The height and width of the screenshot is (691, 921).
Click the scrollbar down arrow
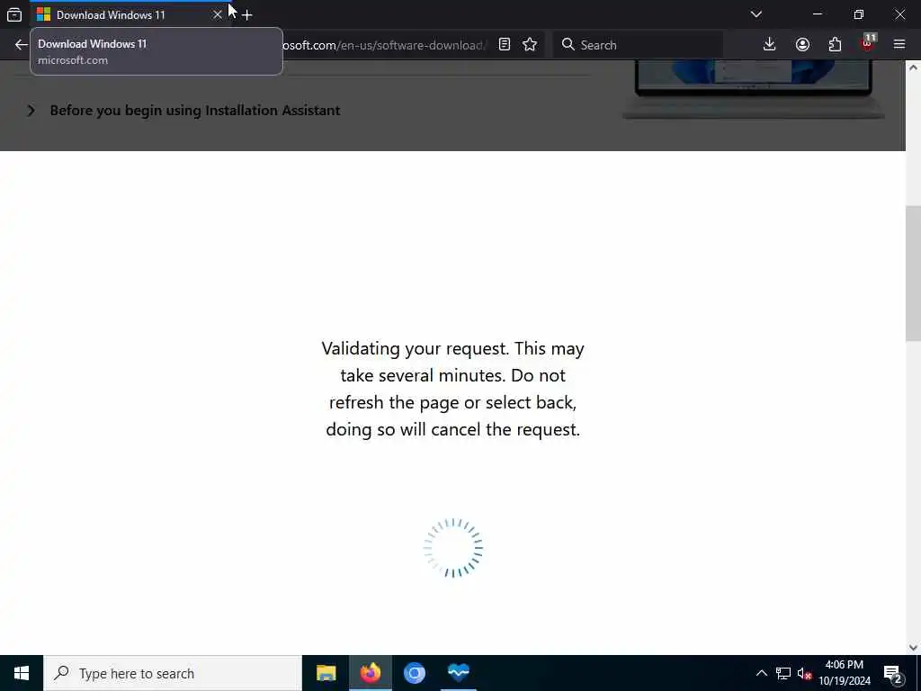(x=913, y=648)
